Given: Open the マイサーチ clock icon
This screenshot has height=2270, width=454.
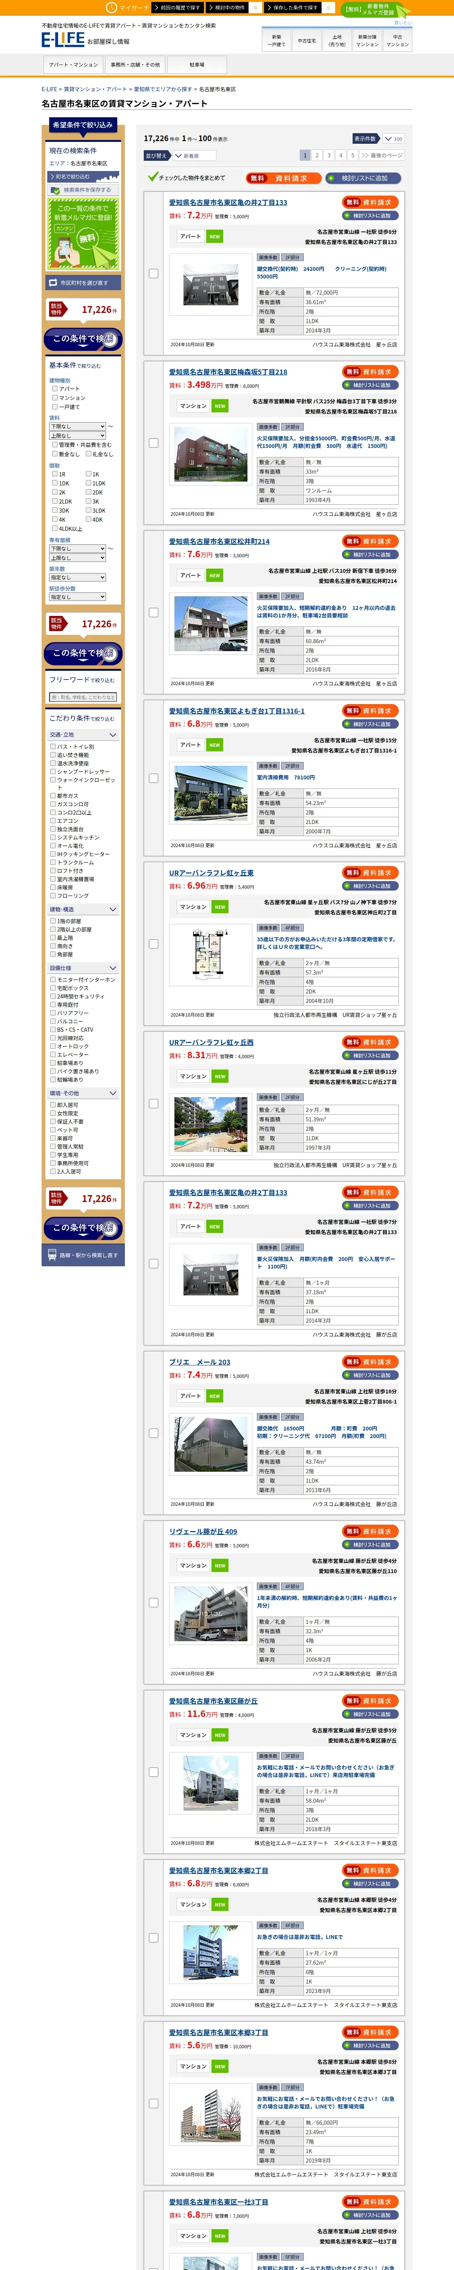Looking at the screenshot, I should click(112, 7).
